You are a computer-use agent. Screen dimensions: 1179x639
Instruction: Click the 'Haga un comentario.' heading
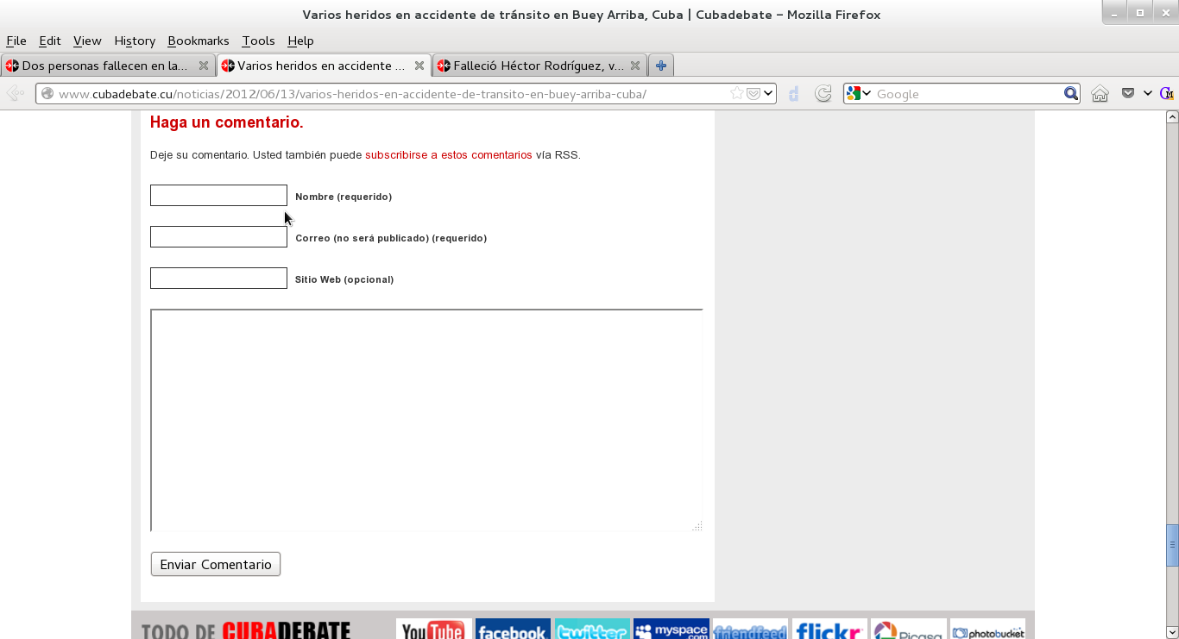point(227,122)
